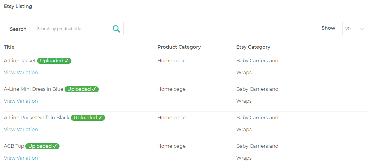
Task: Click the Product Category column header
Action: [179, 47]
